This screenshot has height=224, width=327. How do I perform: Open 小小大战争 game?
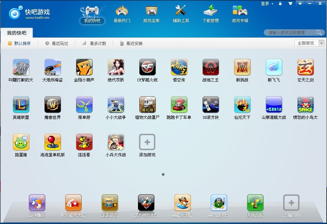pyautogui.click(x=116, y=105)
